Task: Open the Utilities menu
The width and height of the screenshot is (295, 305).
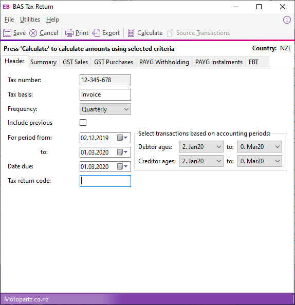Action: coord(30,20)
